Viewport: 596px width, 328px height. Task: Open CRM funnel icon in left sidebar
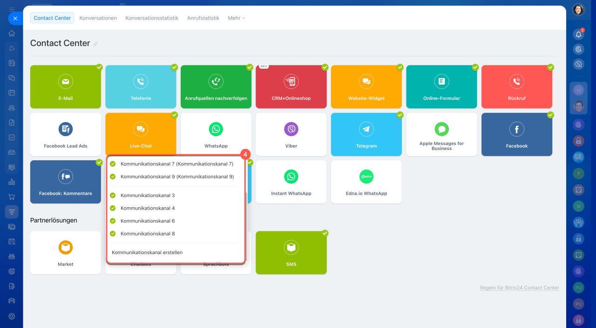tap(12, 212)
